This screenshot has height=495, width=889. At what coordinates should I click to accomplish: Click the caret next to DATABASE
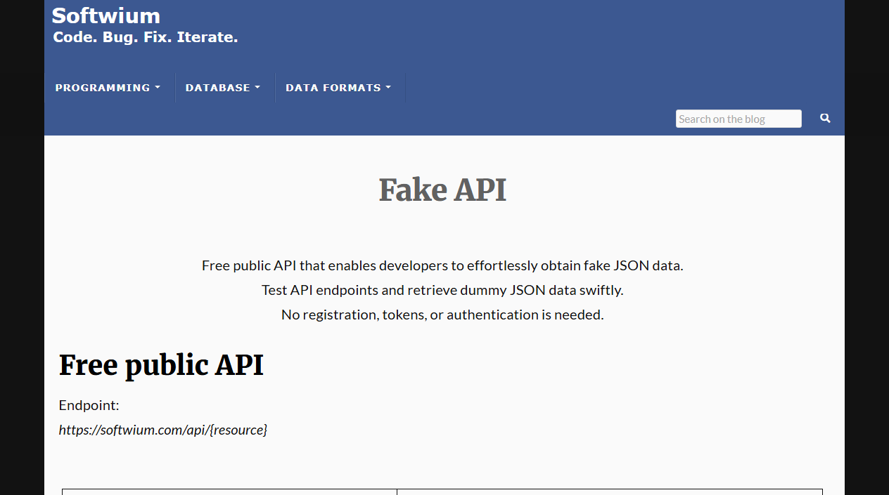258,88
